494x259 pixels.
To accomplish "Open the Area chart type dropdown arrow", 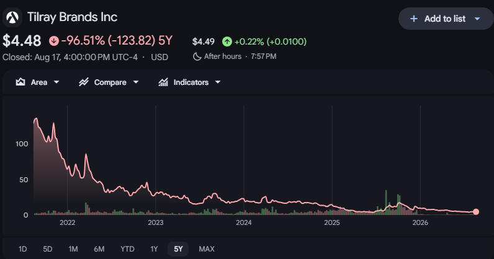I will 56,82.
